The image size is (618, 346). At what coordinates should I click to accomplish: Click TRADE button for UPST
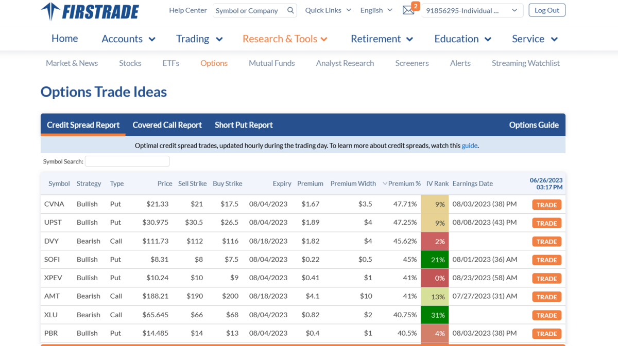coord(546,223)
